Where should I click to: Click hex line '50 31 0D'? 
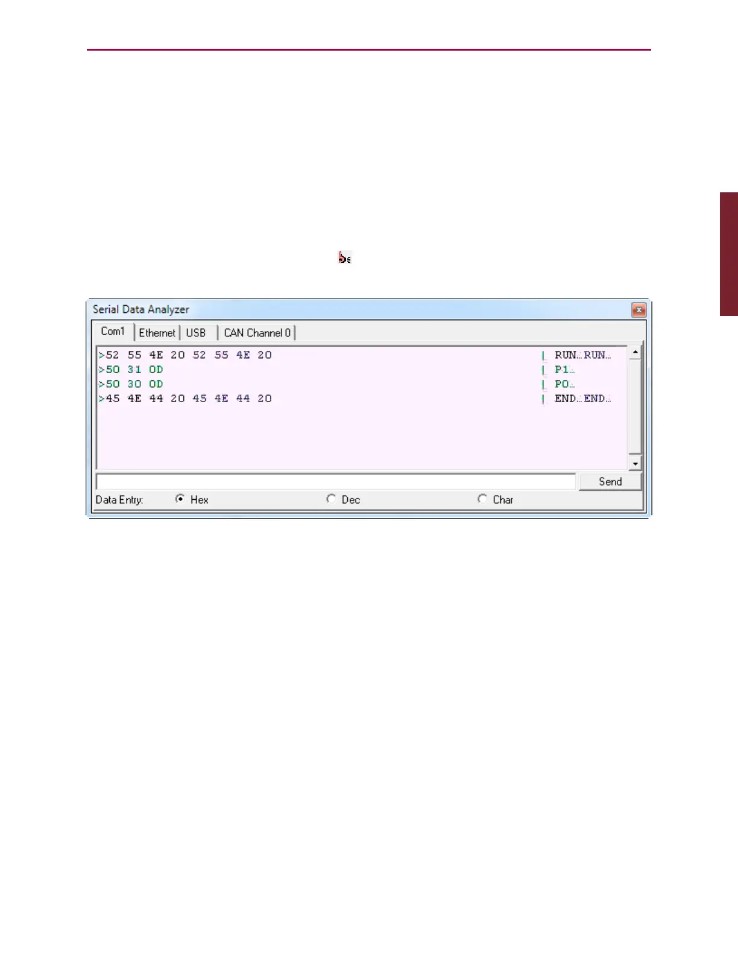131,370
